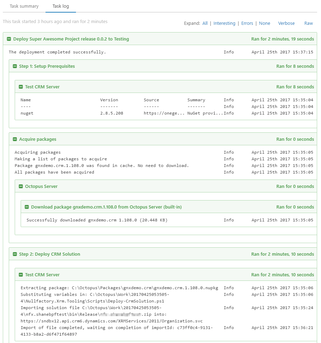
Task: Expand Errors in the task log
Action: [247, 23]
